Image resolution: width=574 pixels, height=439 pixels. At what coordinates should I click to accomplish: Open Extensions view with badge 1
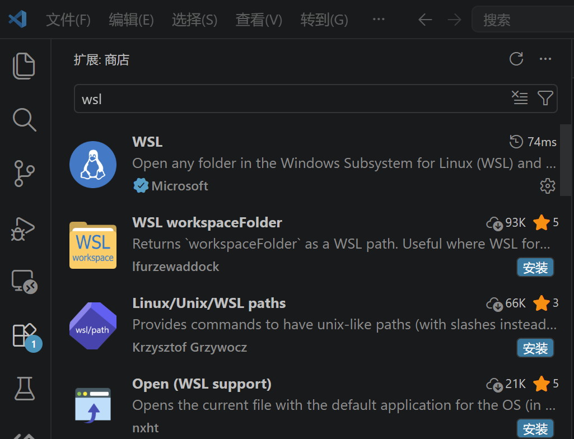tap(27, 337)
